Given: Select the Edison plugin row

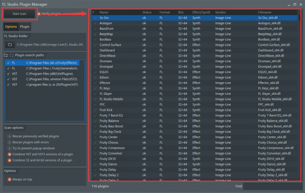Looking at the screenshot, I should tap(195, 78).
